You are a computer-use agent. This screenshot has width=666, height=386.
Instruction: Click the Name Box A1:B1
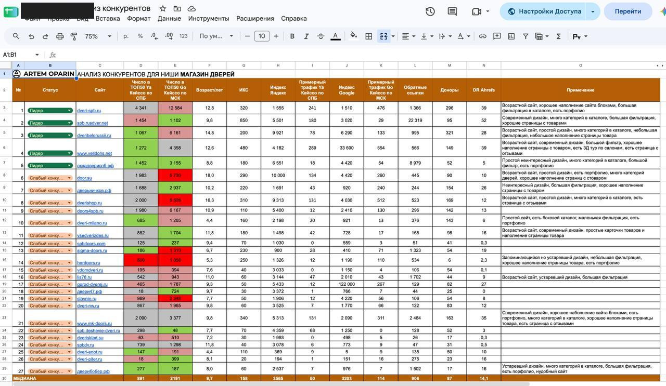(x=18, y=55)
